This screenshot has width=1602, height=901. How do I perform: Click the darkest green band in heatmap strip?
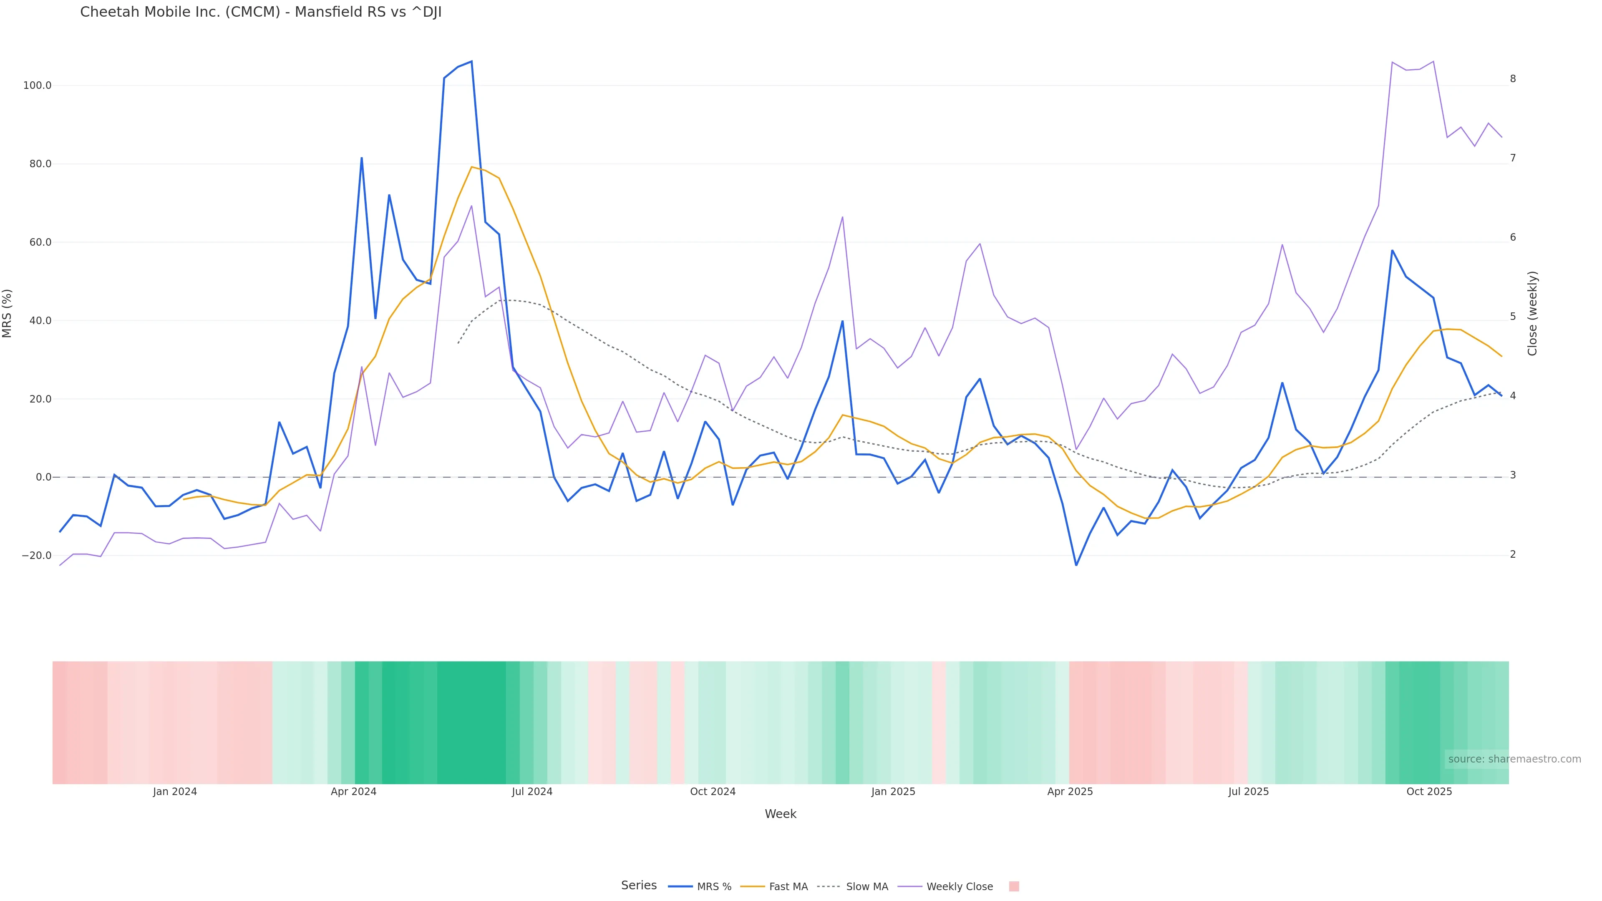coord(471,722)
